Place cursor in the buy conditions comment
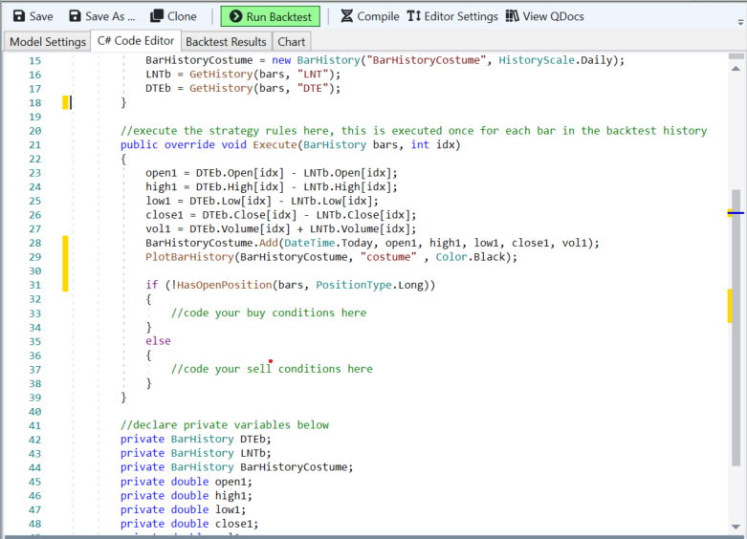Screen dimensions: 747x539 [x=268, y=313]
